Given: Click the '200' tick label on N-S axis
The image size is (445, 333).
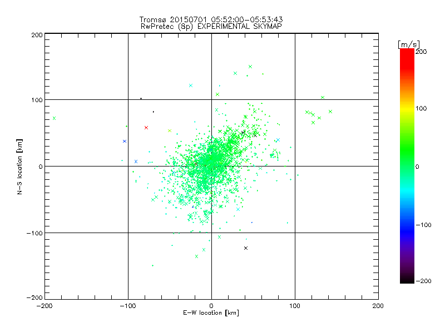Looking at the screenshot, I should (37, 35).
